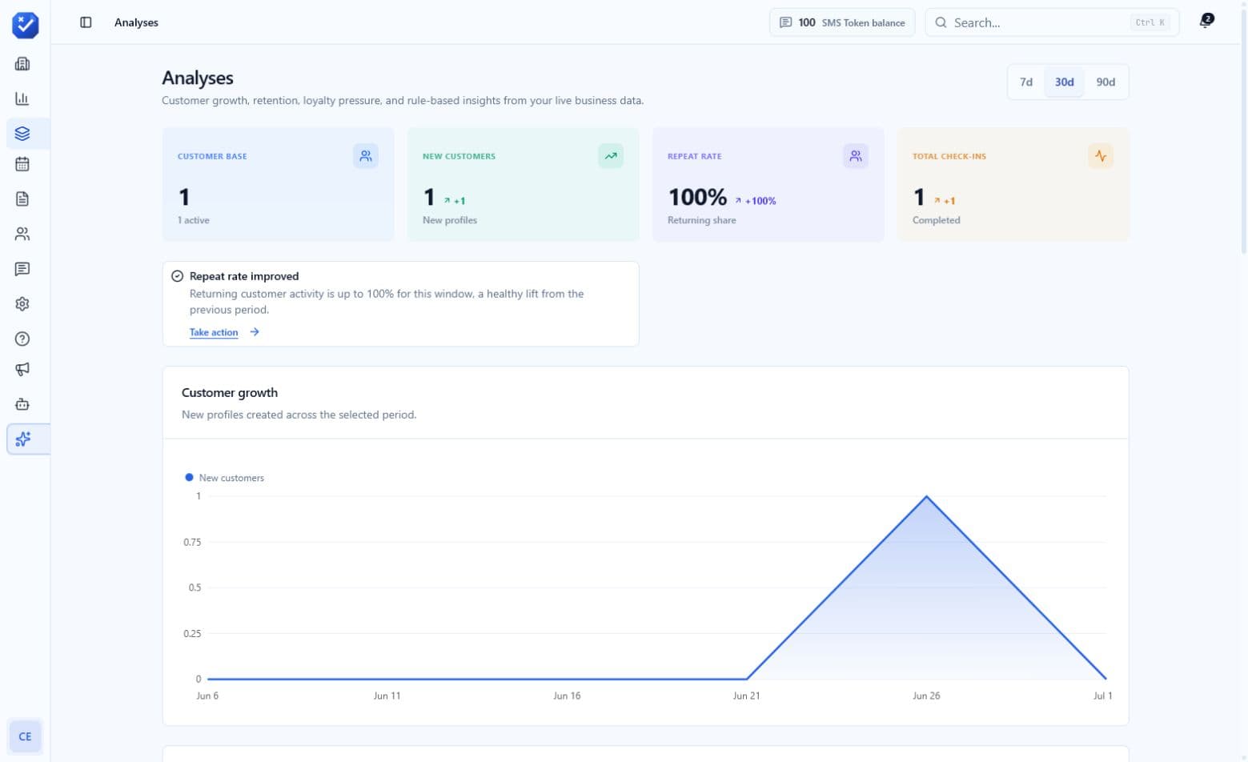Open the settings gear sidebar icon

point(22,304)
